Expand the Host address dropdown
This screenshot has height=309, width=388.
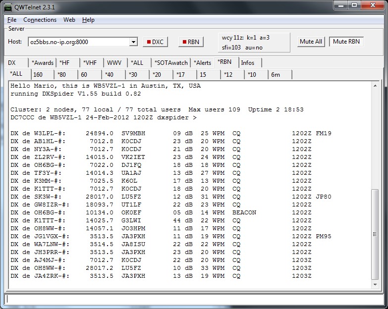click(x=133, y=42)
